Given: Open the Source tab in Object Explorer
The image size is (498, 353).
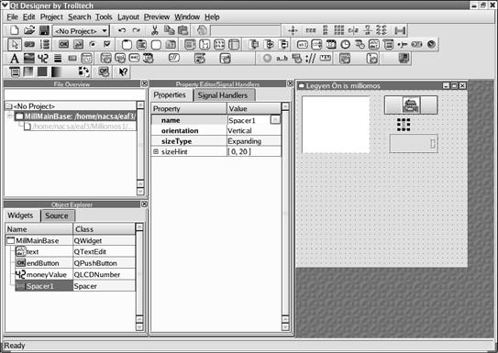Looking at the screenshot, I should (57, 215).
